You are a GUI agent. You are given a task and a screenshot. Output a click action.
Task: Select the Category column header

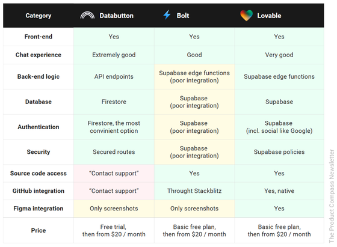point(39,16)
